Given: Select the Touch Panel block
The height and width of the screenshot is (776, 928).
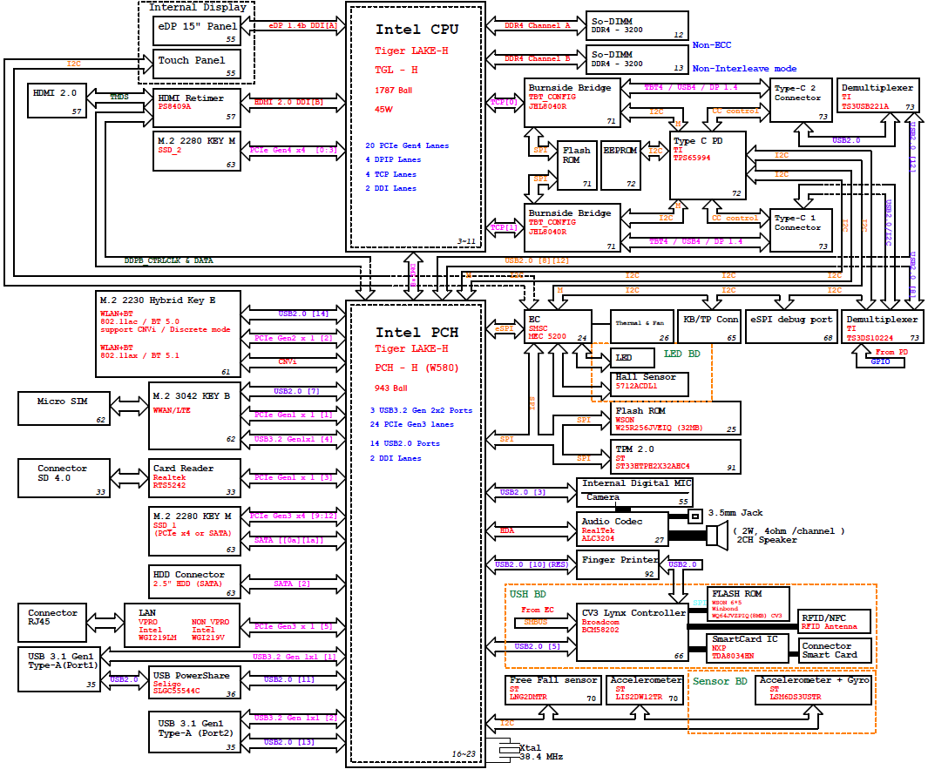Looking at the screenshot, I should (x=197, y=65).
